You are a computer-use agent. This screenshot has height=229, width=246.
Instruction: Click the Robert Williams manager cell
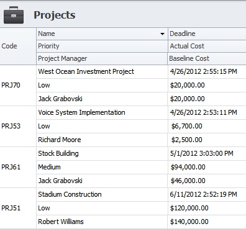(102, 222)
